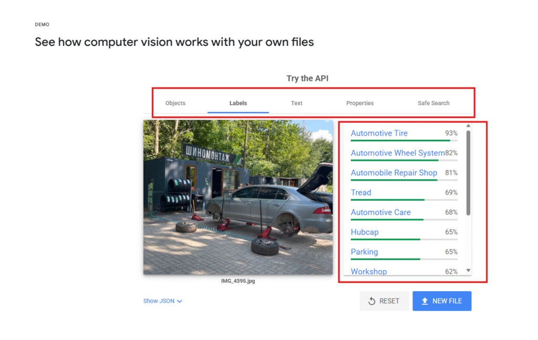538x340 pixels.
Task: Click the 68% score for Automotive Care
Action: tap(451, 212)
